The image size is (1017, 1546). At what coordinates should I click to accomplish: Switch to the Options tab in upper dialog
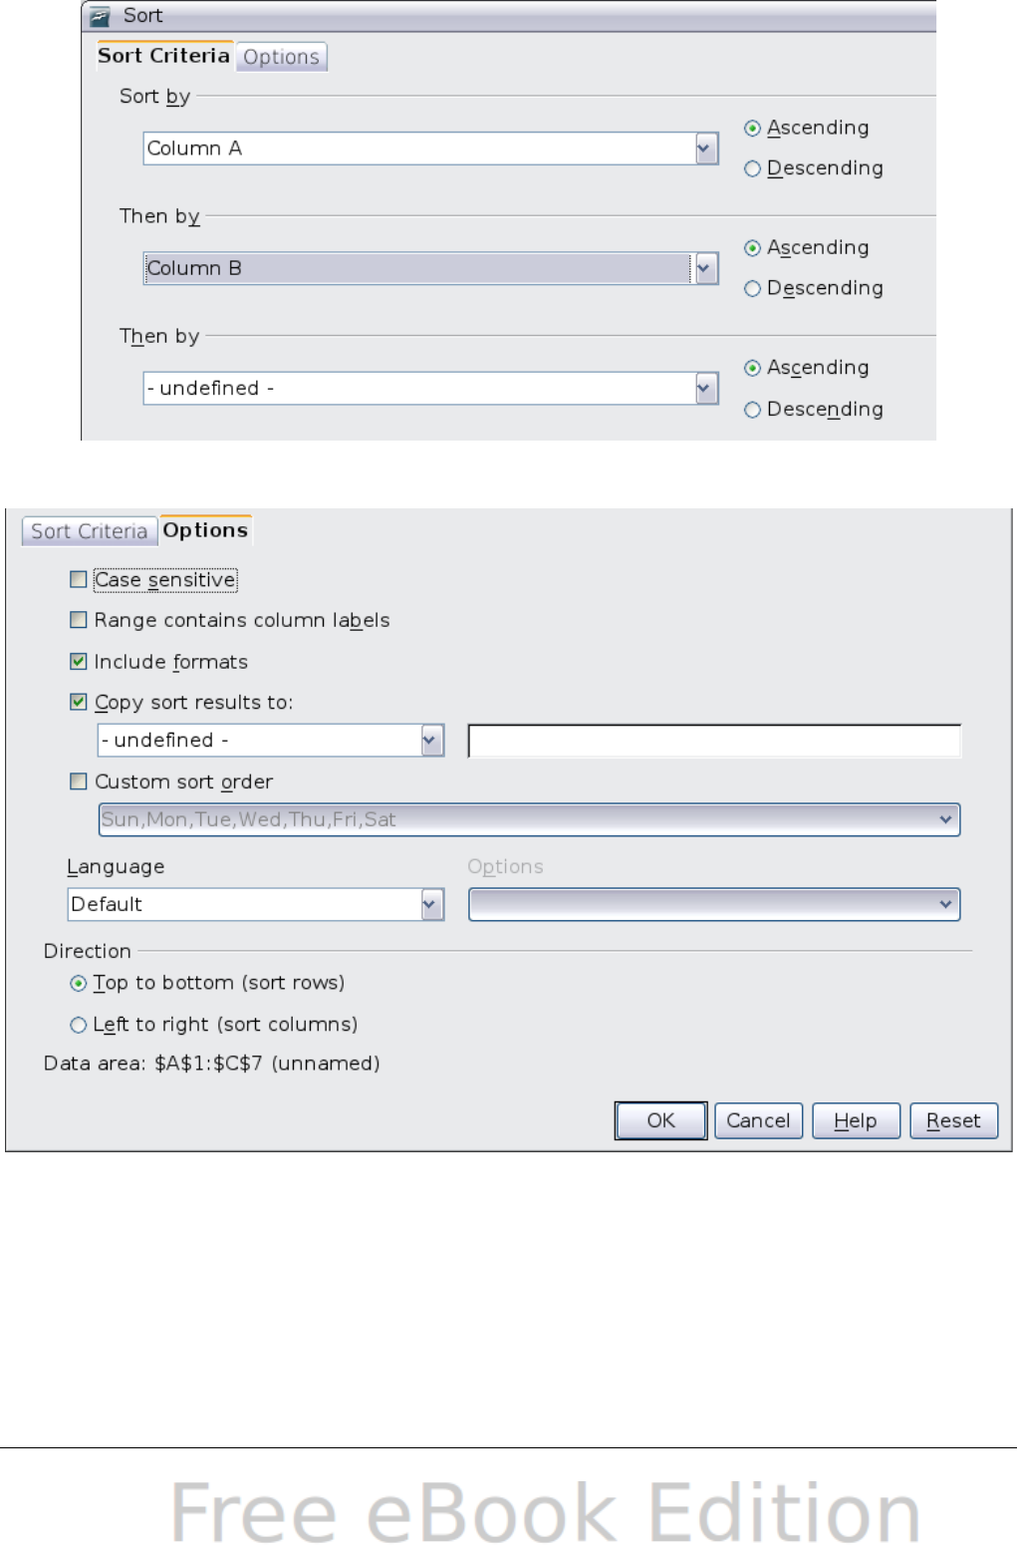[x=281, y=58]
